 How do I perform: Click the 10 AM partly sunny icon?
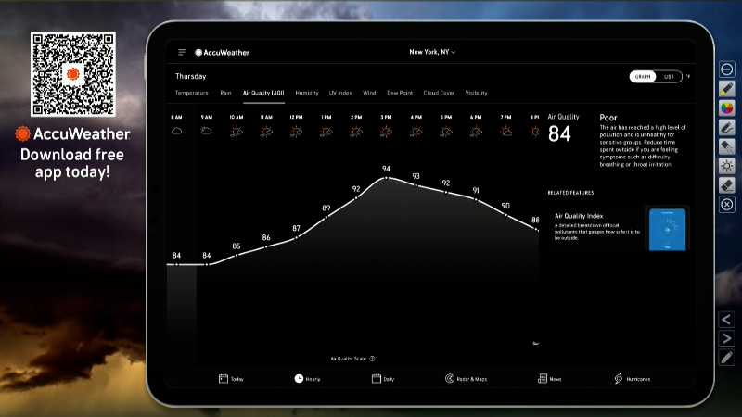[x=237, y=132]
